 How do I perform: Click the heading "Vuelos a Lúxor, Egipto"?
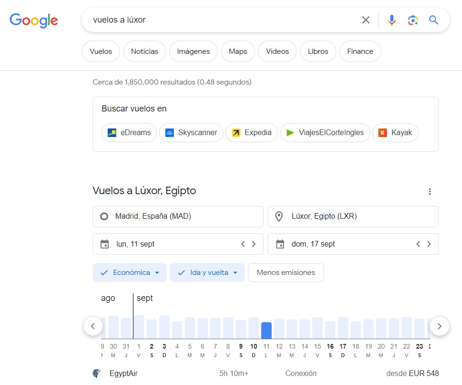(145, 190)
